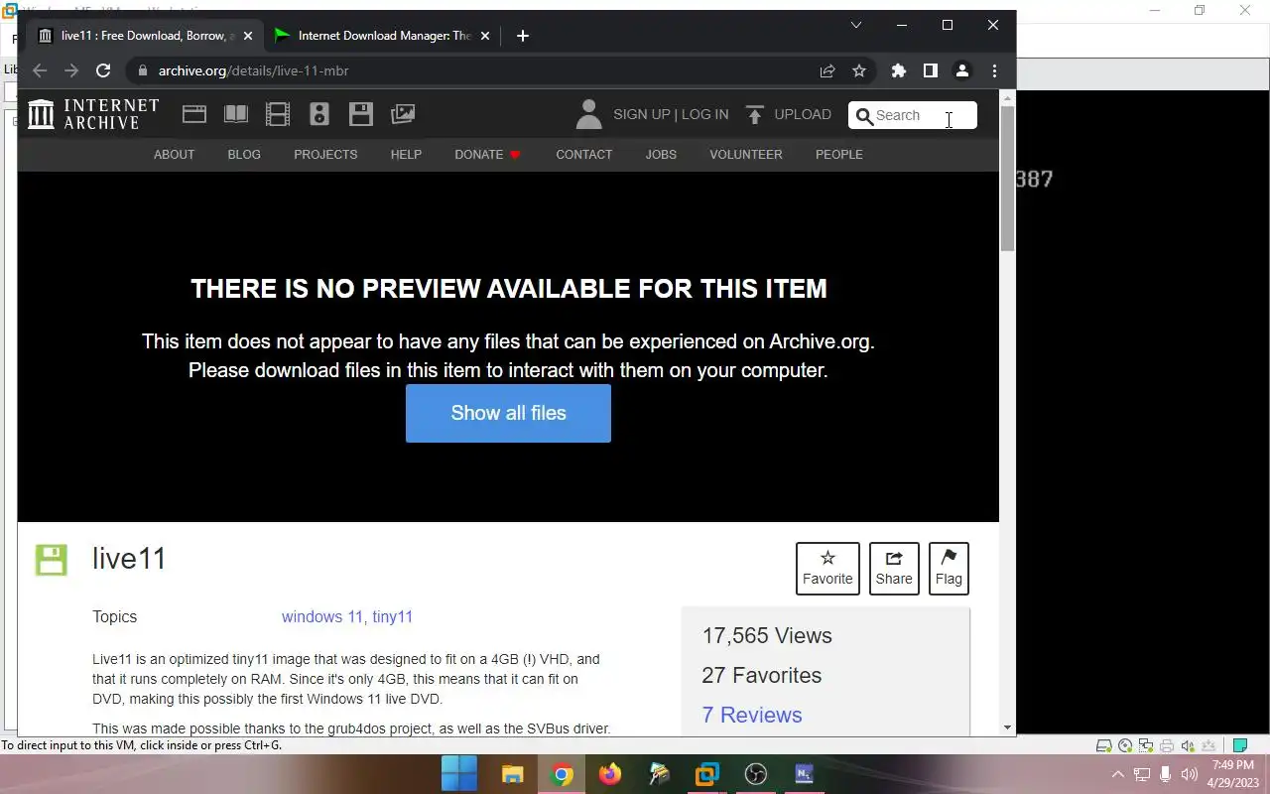The width and height of the screenshot is (1270, 794).
Task: Switch to the live11 tab
Action: [x=146, y=36]
